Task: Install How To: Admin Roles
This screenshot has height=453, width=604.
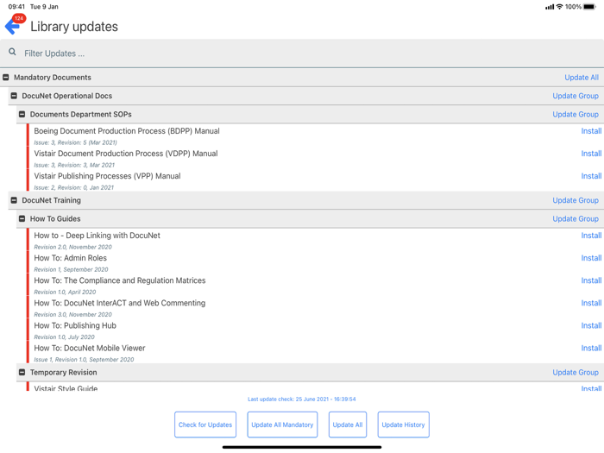Action: pos(591,258)
